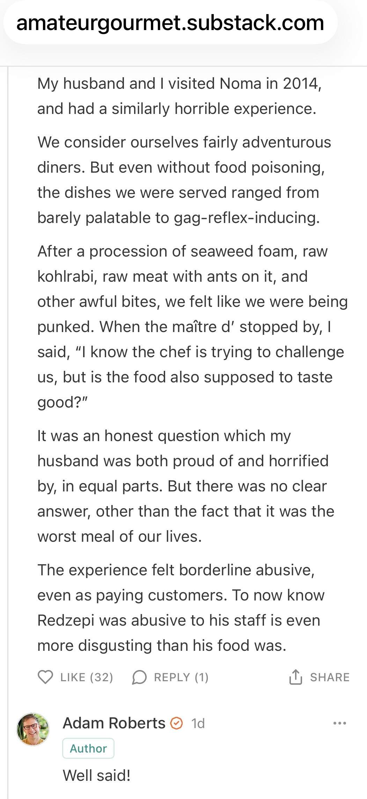The image size is (367, 799).
Task: Click the share arrow icon
Action: pos(295,677)
